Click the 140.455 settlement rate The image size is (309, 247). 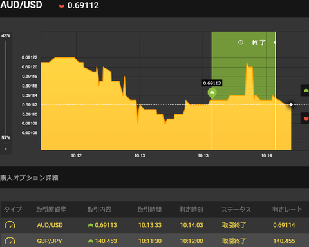pos(284,241)
